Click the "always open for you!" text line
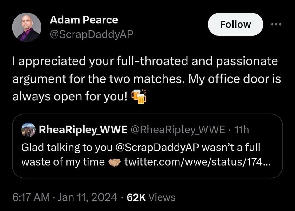This screenshot has height=211, width=295. (x=69, y=97)
